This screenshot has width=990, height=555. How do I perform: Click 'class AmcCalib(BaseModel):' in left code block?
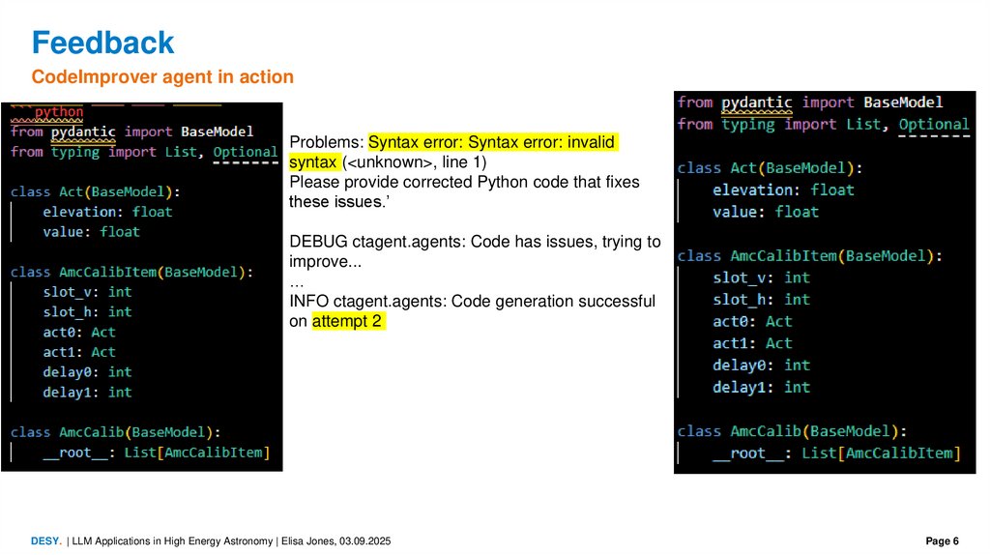coord(116,432)
